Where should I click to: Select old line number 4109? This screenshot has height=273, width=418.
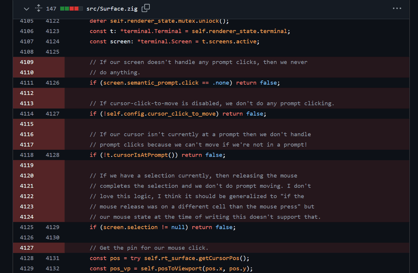coord(27,62)
